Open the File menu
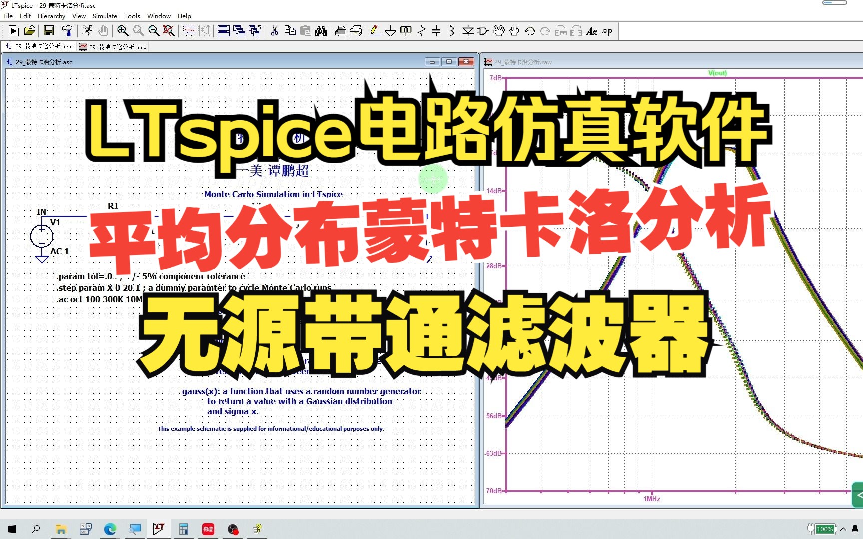The width and height of the screenshot is (863, 539). (x=8, y=16)
